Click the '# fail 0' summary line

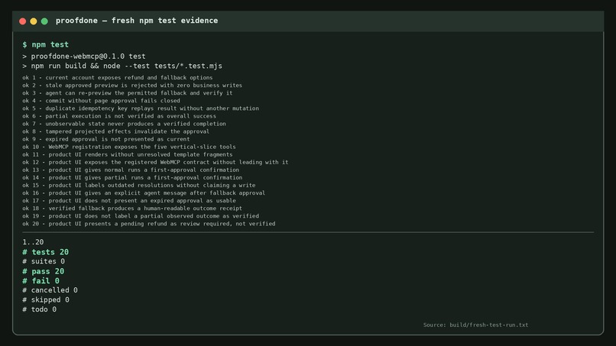coord(41,281)
